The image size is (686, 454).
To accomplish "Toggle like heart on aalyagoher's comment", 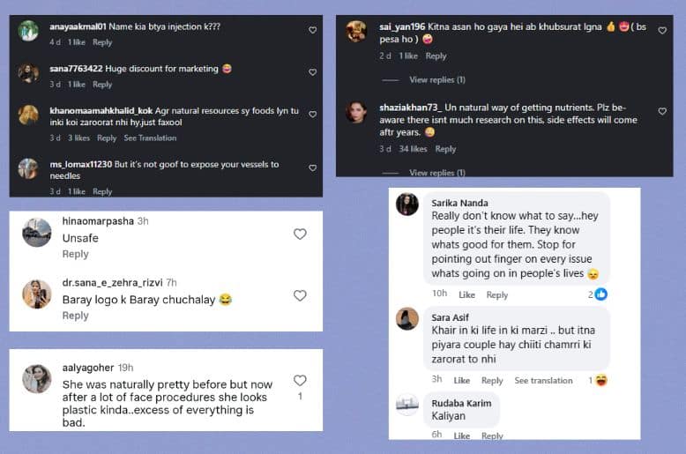I will click(300, 381).
